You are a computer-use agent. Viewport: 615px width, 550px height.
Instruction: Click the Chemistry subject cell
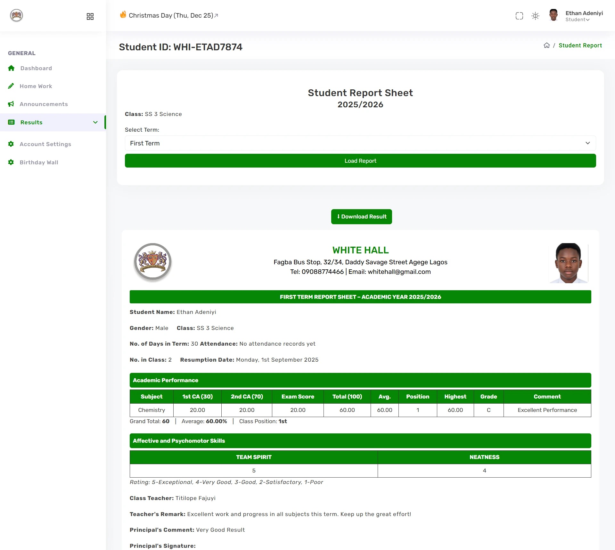pyautogui.click(x=152, y=410)
